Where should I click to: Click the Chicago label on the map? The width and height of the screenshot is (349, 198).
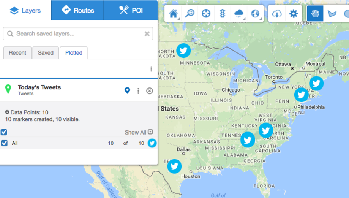point(231,90)
